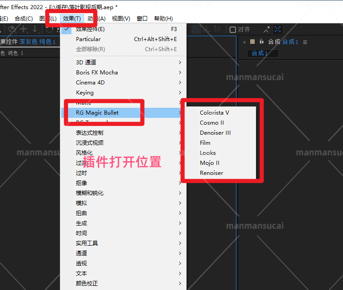Expand the Cinema 4D submenu arrow
The height and width of the screenshot is (290, 343).
180,83
